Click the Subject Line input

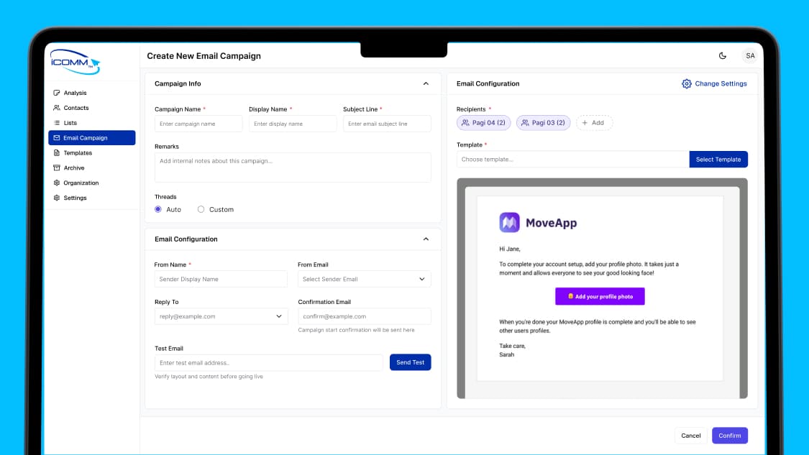pos(387,124)
